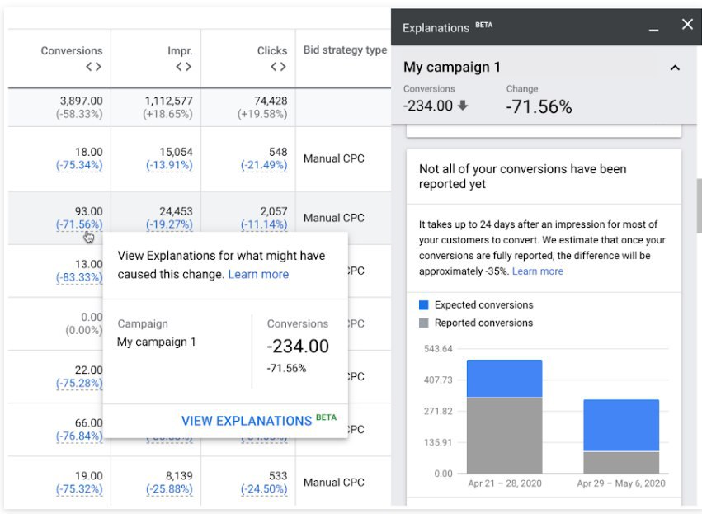This screenshot has height=514, width=702.
Task: Click the down arrow beside -234.00 conversions
Action: point(463,106)
